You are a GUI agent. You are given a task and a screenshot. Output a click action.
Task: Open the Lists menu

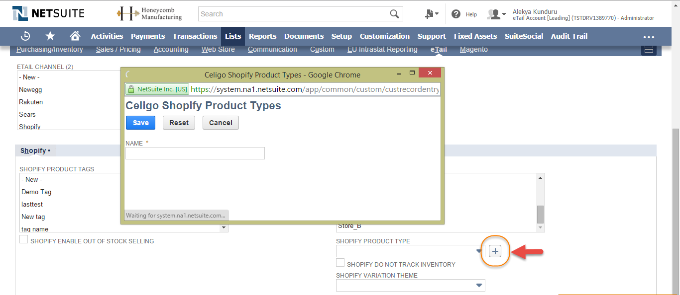tap(233, 36)
